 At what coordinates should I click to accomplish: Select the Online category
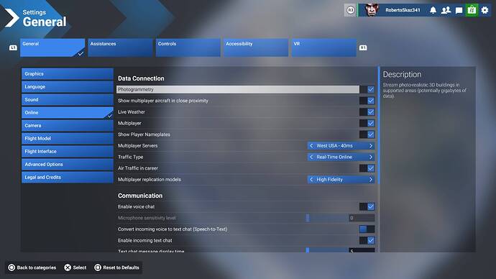tap(68, 113)
